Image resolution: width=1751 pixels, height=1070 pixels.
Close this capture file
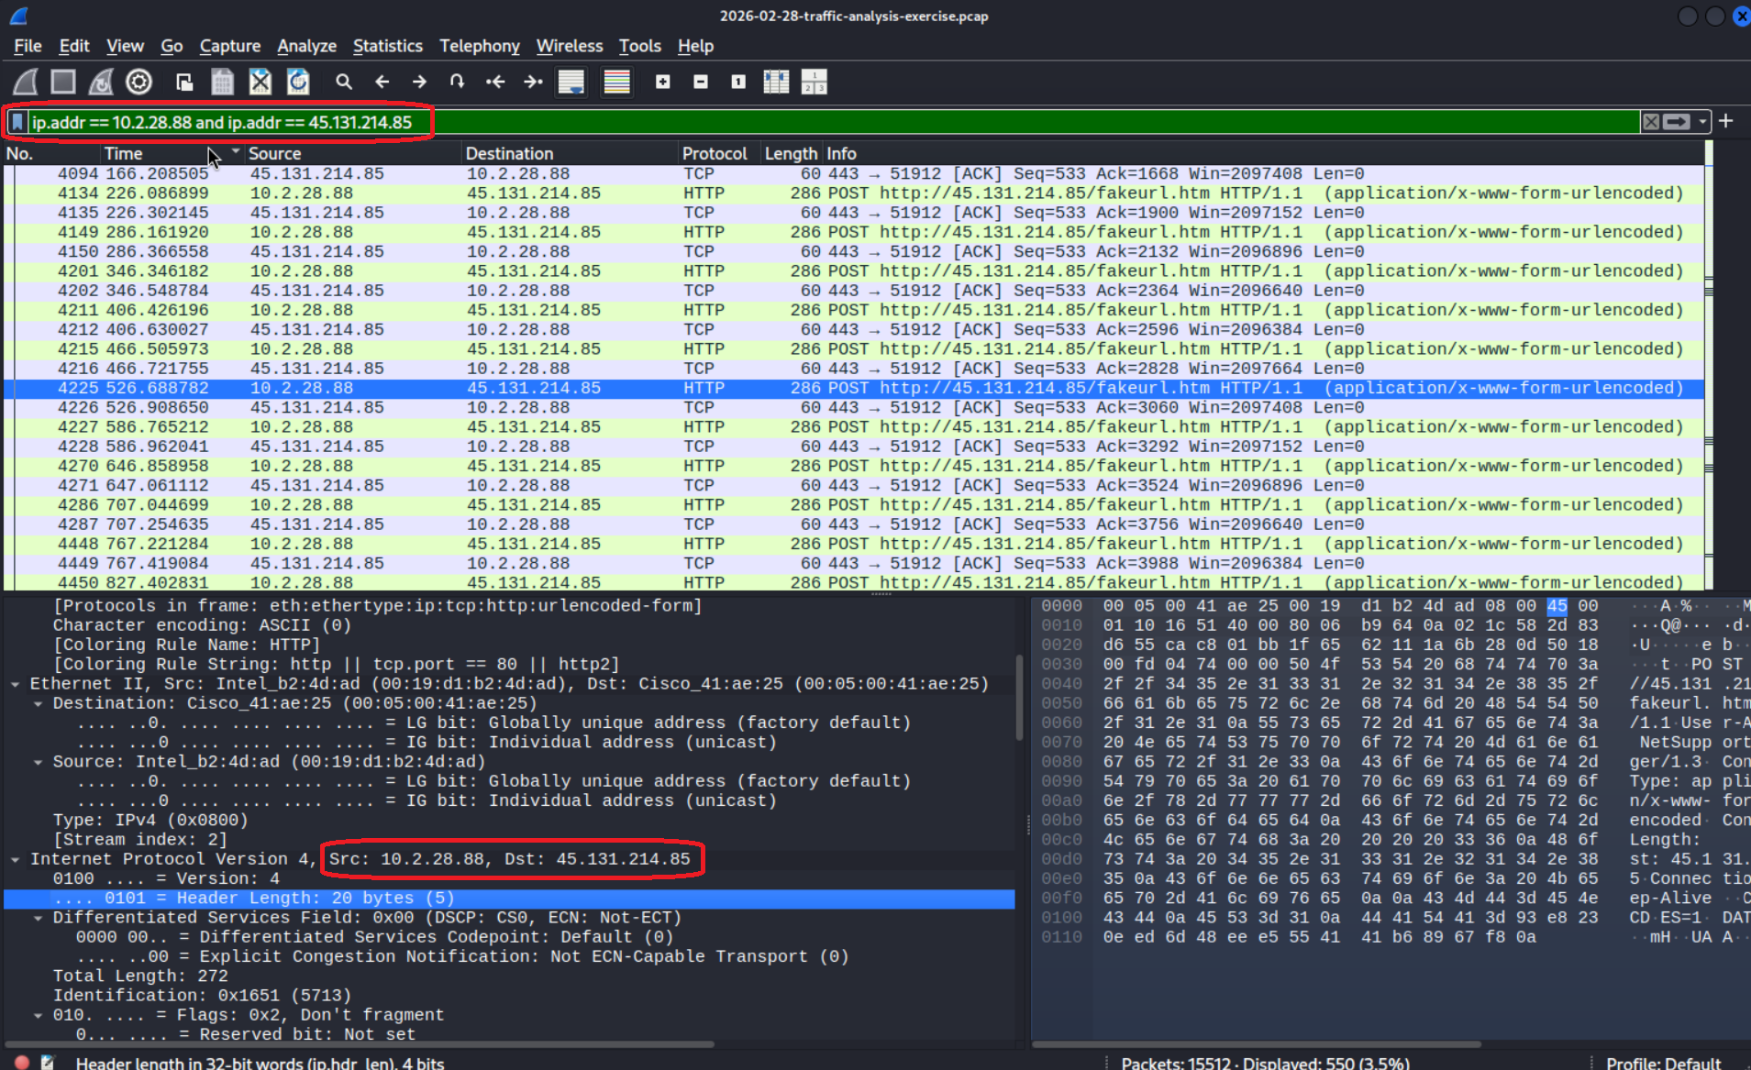click(x=260, y=83)
